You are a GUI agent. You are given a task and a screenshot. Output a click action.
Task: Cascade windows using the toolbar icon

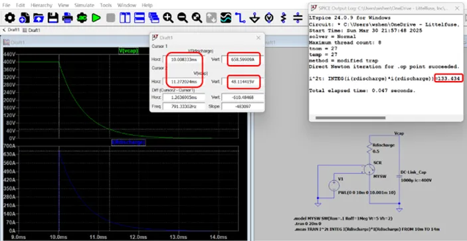coord(153,18)
